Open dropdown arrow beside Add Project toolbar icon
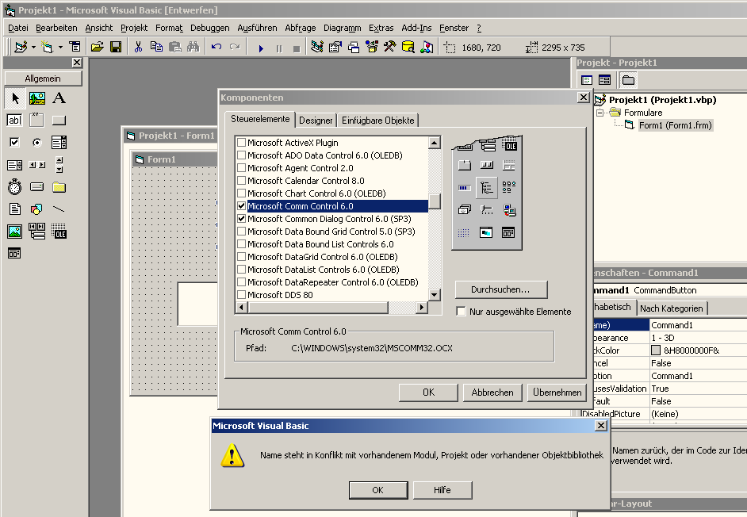The width and height of the screenshot is (747, 517). click(x=33, y=48)
